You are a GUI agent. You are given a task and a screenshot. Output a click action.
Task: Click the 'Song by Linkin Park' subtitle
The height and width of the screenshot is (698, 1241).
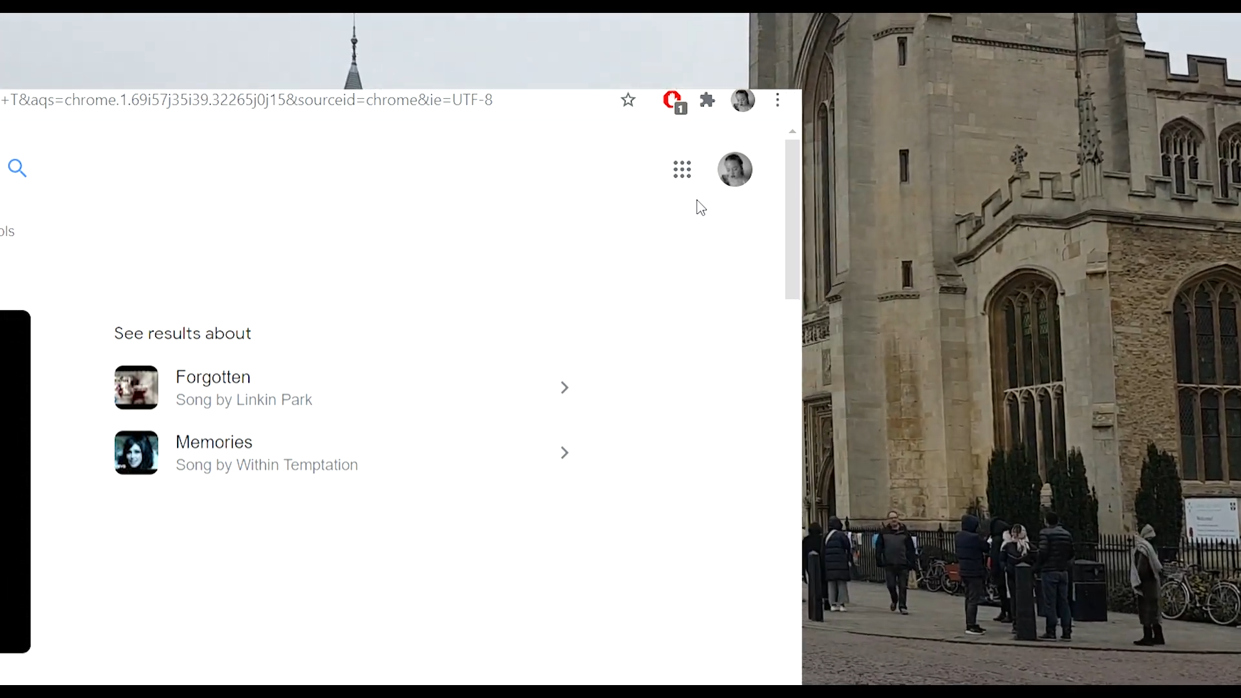(244, 400)
